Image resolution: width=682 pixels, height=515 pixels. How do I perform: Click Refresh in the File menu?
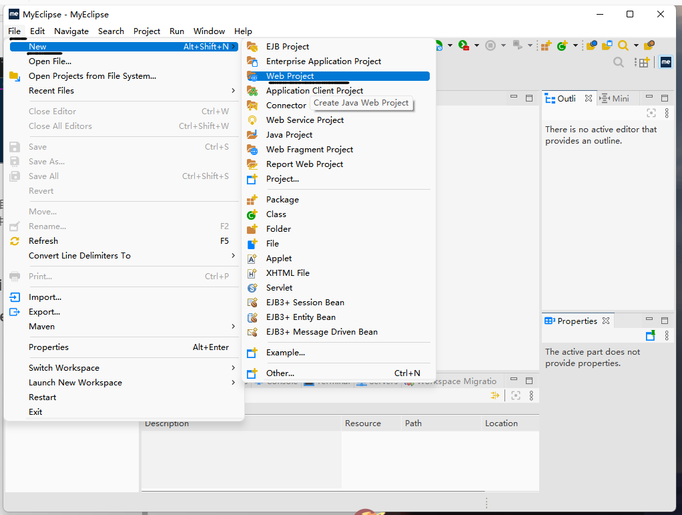tap(123, 241)
